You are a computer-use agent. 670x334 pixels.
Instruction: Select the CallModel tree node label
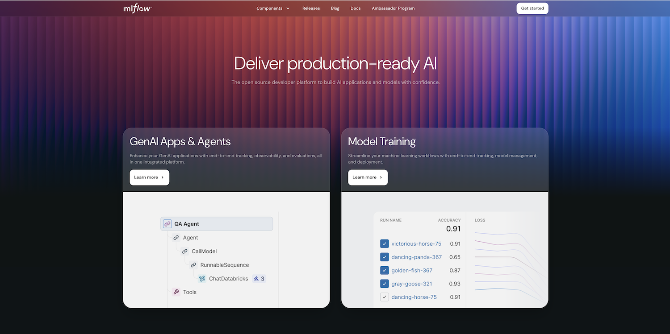(204, 251)
